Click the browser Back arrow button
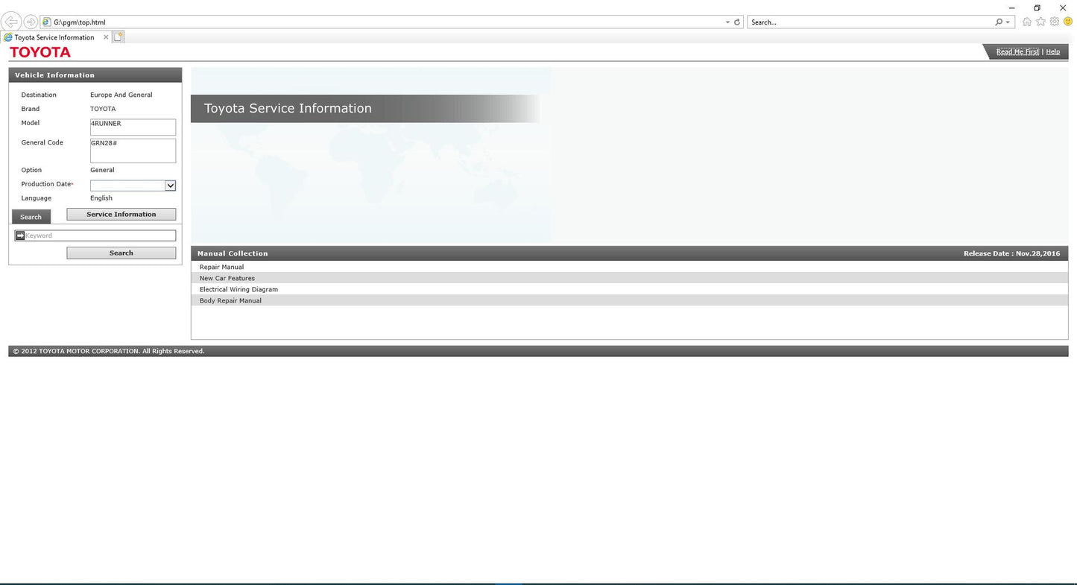The height and width of the screenshot is (585, 1077). [12, 22]
